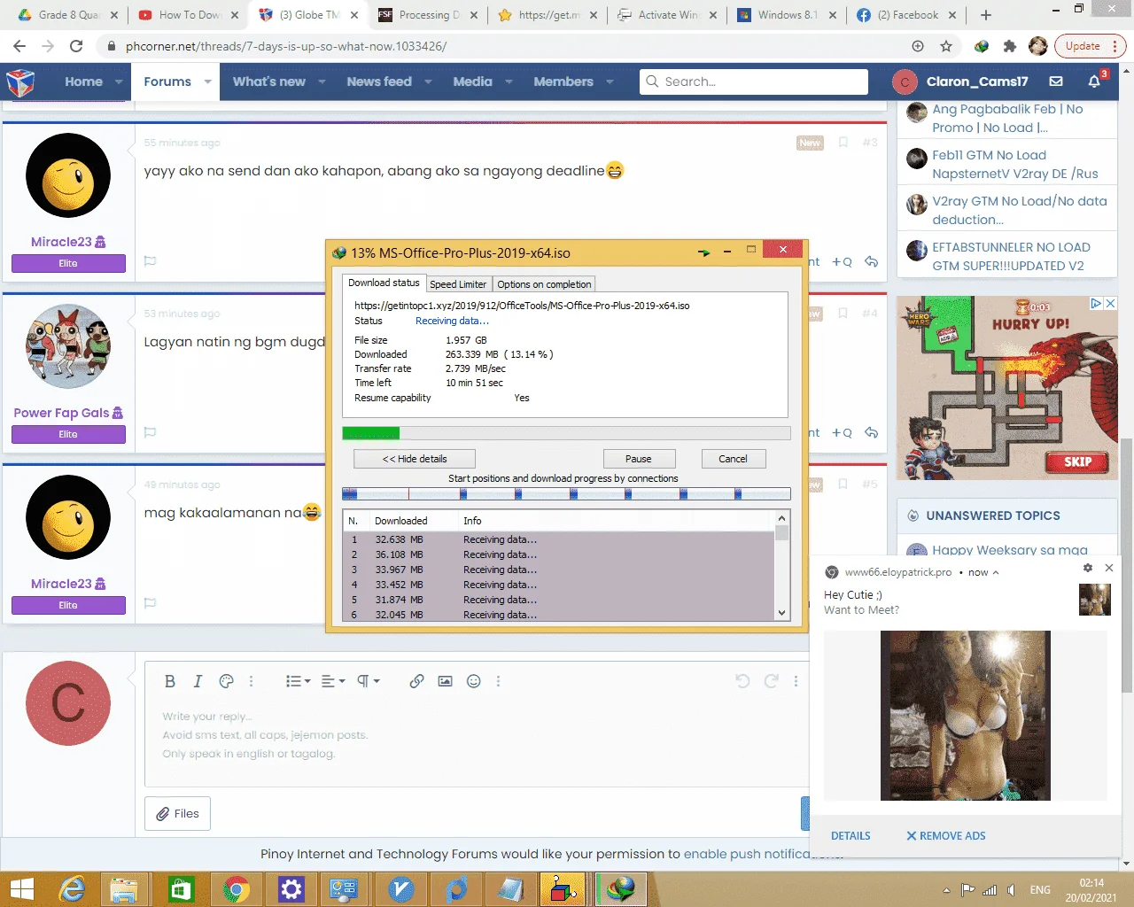This screenshot has width=1134, height=907.
Task: Open the list formatting dropdown in editor
Action: [x=298, y=681]
